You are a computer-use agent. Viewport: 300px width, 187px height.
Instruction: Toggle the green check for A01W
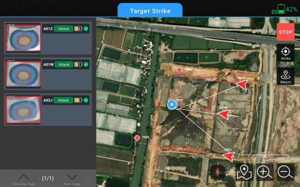tap(86, 65)
